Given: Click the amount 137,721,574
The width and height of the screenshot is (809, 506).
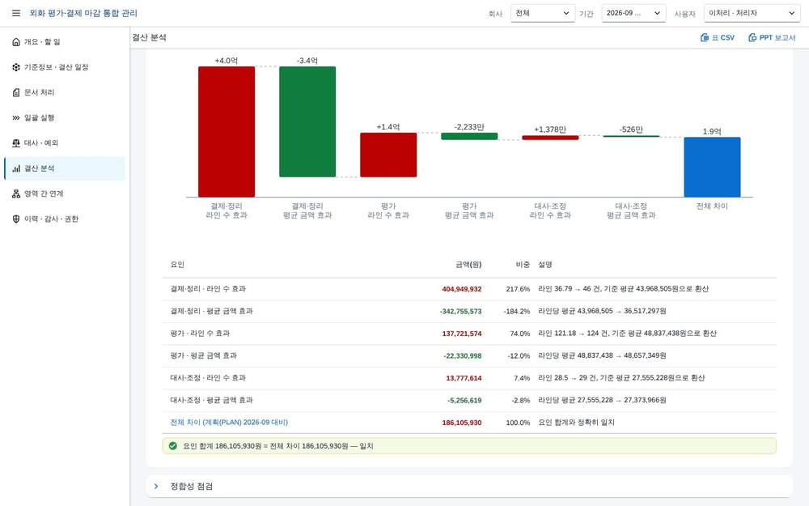Looking at the screenshot, I should (462, 334).
